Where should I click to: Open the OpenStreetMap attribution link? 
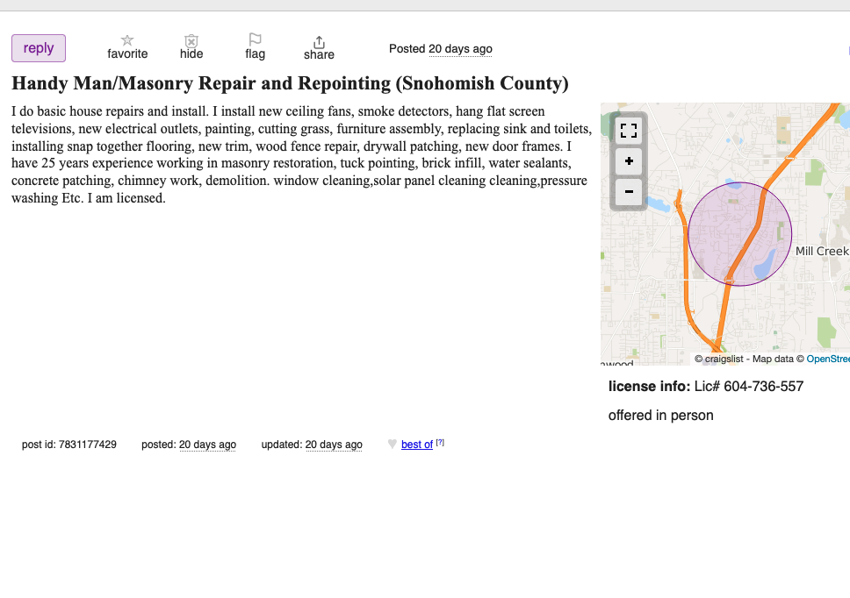(827, 359)
